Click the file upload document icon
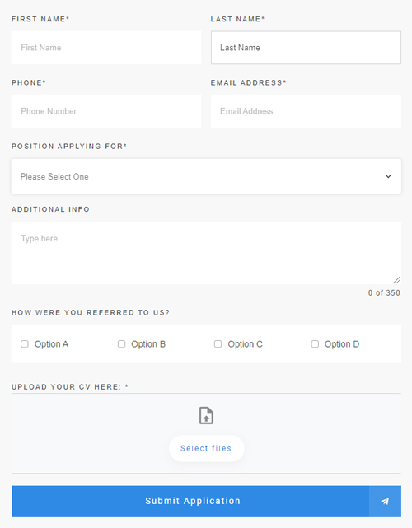 click(206, 415)
